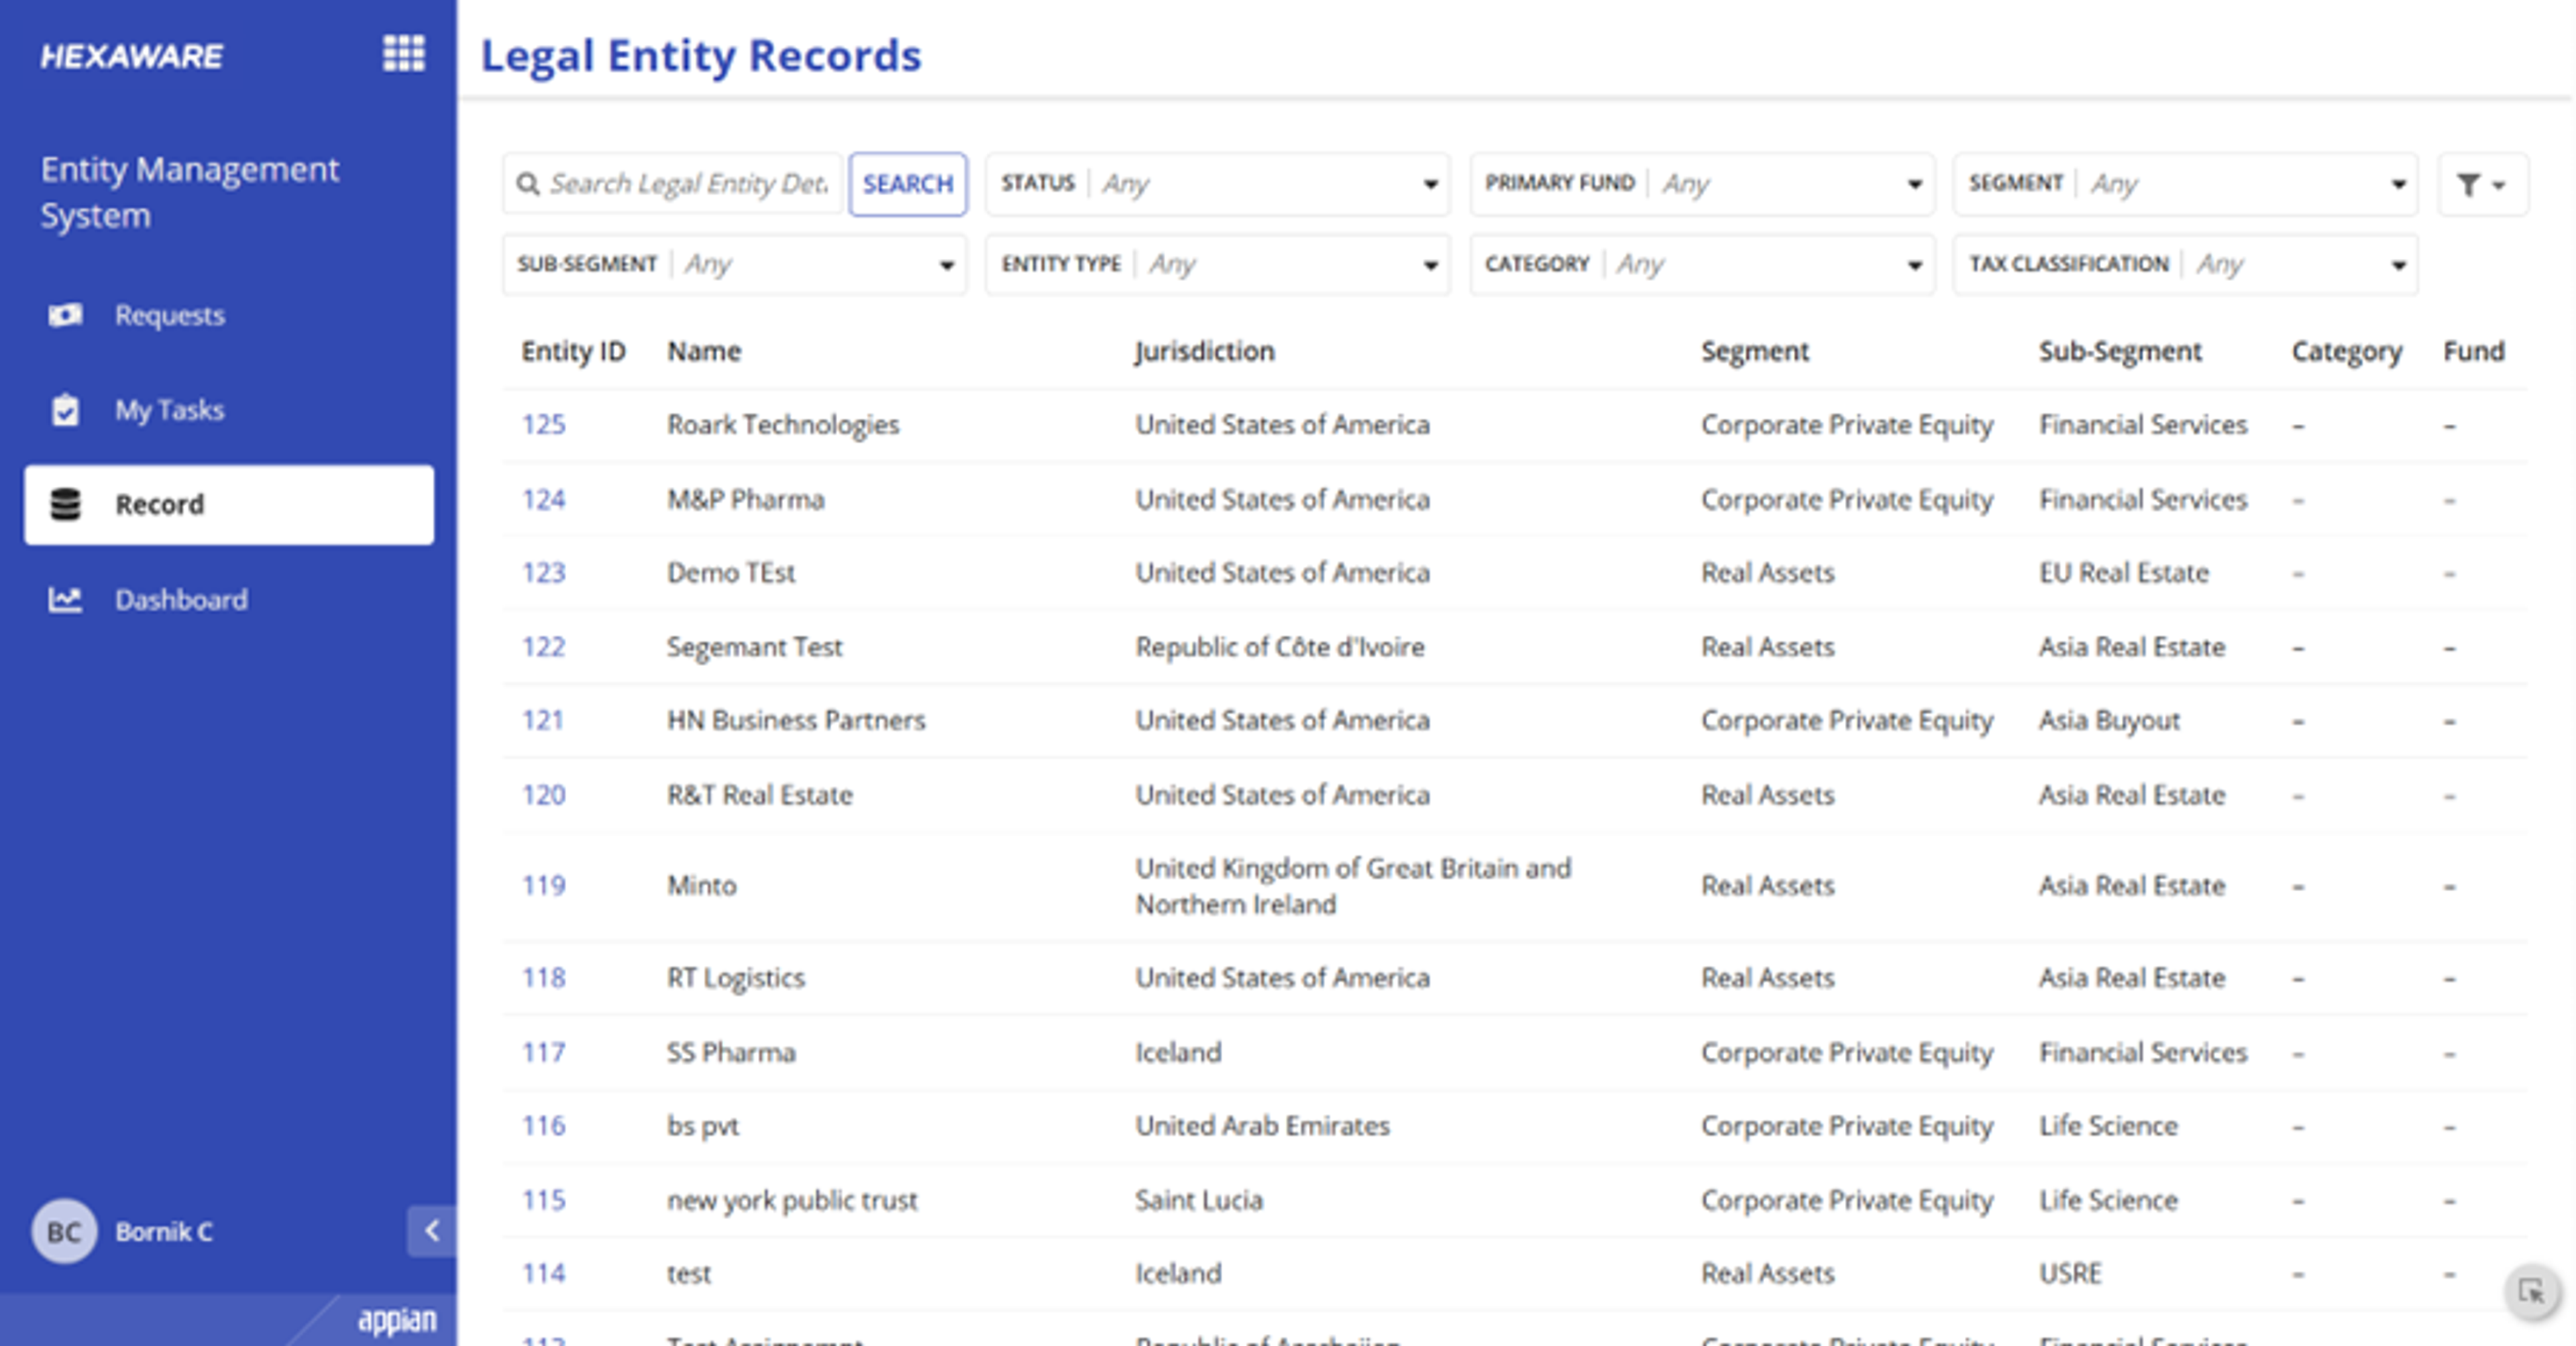Open the Primary Fund filter dropdown
Viewport: 2576px width, 1346px height.
pyautogui.click(x=1702, y=184)
